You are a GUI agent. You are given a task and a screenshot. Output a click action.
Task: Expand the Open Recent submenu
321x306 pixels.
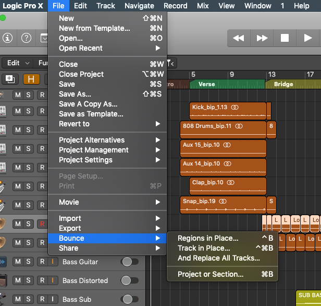pos(107,48)
